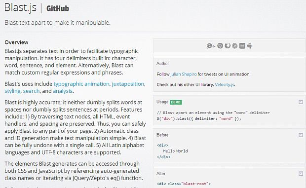Click the Internet Explorer browser icon
Image resolution: width=306 pixels, height=188 pixels.
tap(211, 46)
